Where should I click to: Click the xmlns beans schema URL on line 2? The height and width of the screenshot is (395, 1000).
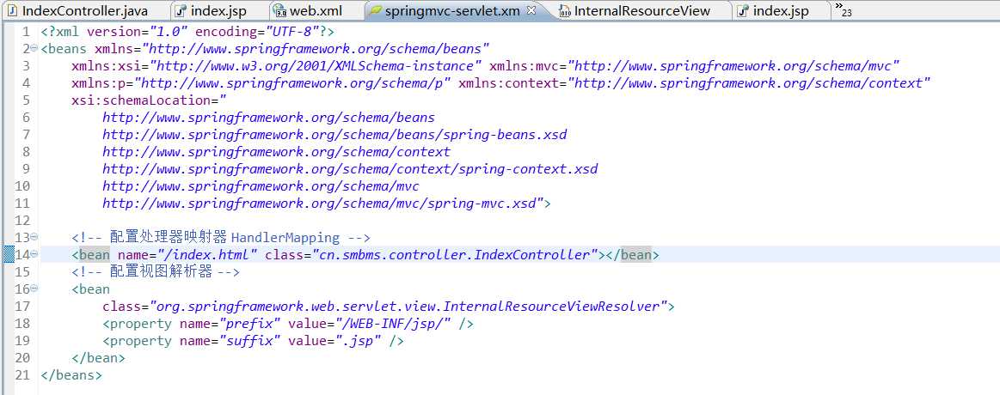point(316,48)
